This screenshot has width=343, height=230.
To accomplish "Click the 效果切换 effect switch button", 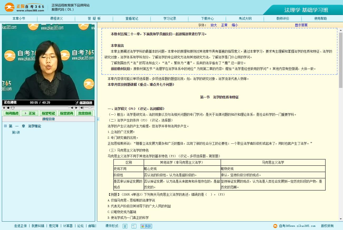I will (84, 113).
